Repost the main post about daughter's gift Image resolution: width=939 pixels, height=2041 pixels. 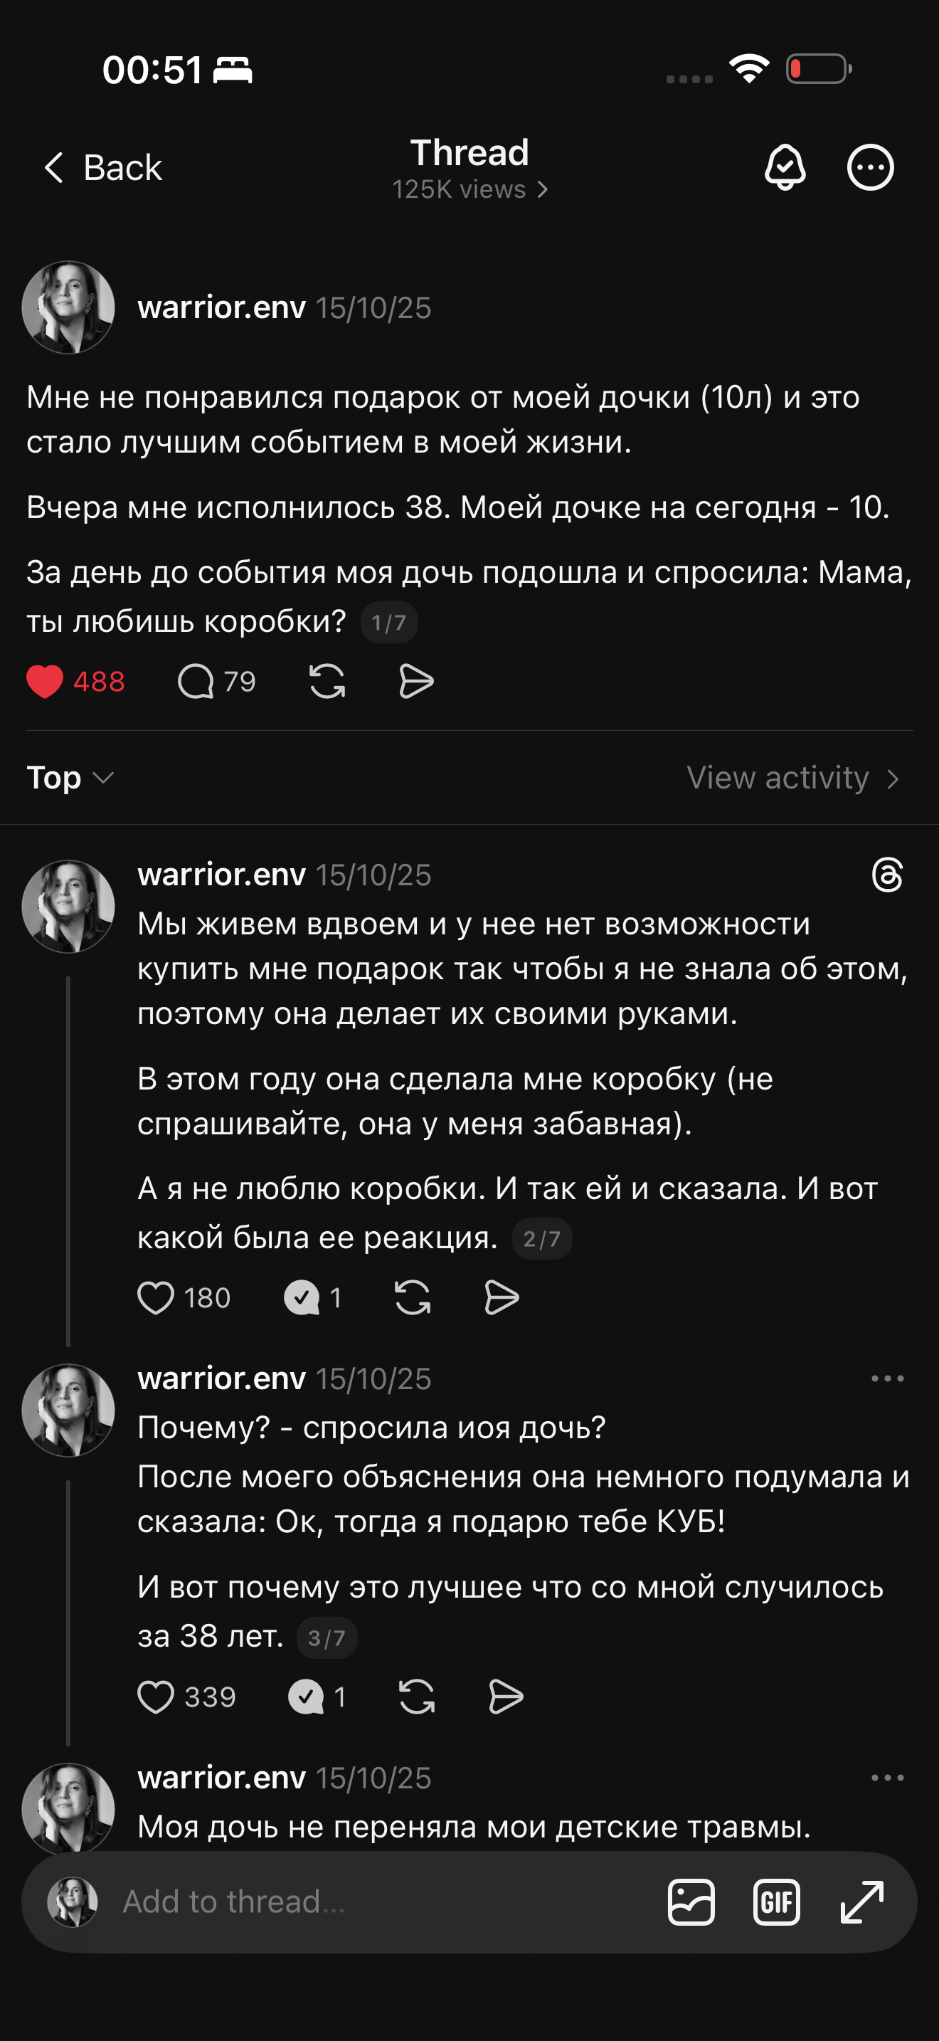[x=327, y=681]
